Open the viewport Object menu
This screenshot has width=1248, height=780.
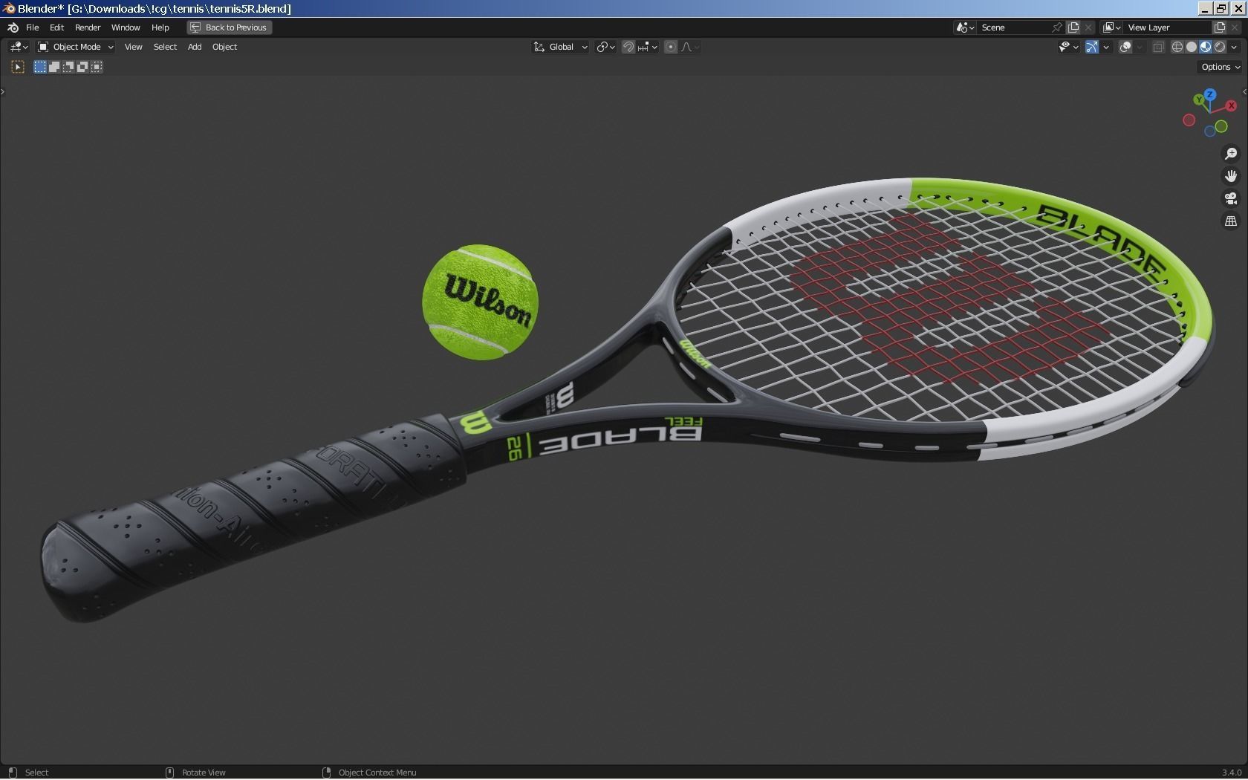click(x=224, y=47)
